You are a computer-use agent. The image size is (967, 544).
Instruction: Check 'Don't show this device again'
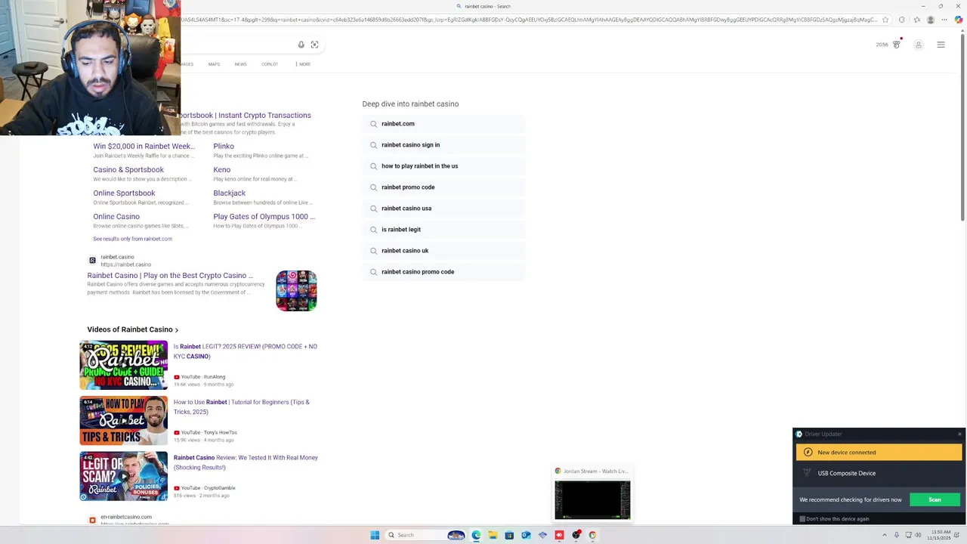tap(802, 519)
